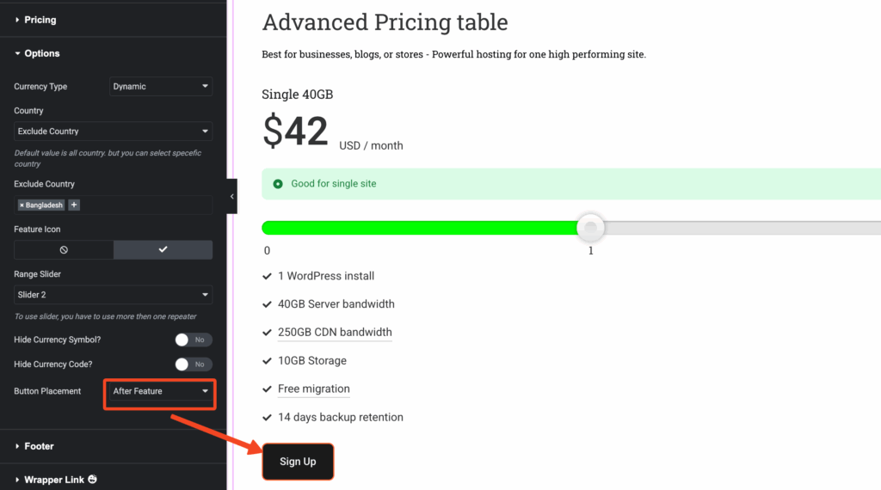The height and width of the screenshot is (490, 881).
Task: Open the Button Placement dropdown
Action: tap(161, 392)
